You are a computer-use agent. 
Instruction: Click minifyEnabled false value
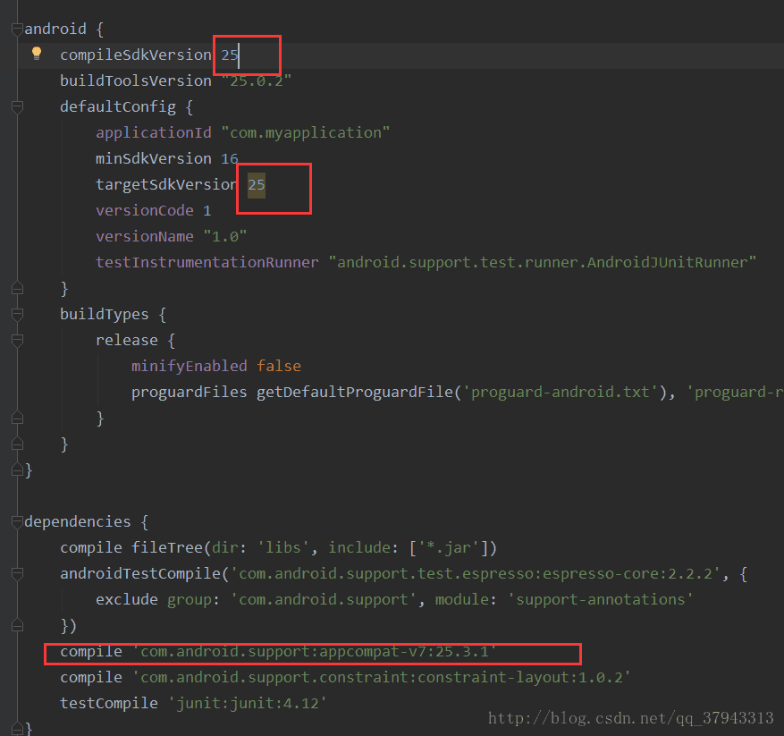pyautogui.click(x=279, y=367)
